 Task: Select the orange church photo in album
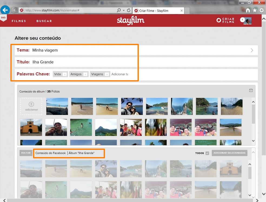(31, 127)
